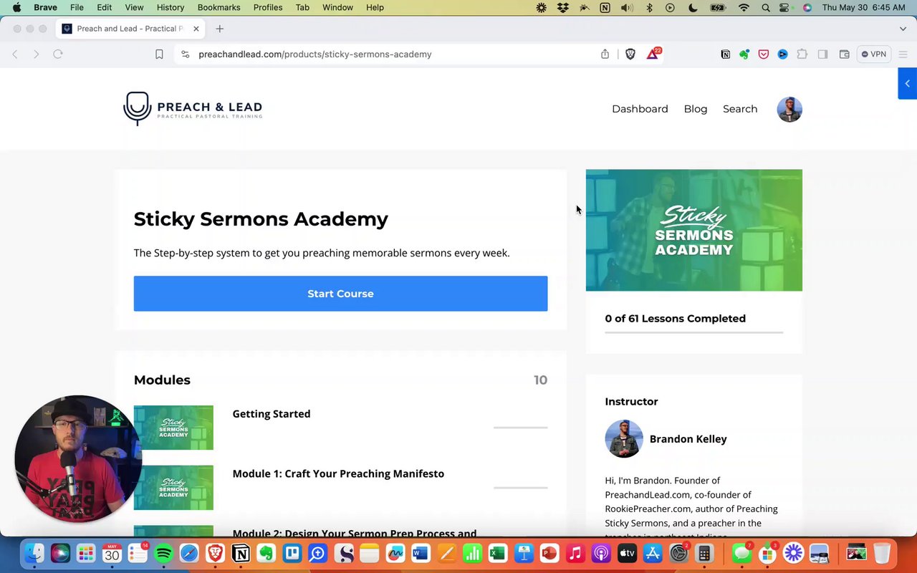
Task: Open the Brave application menu
Action: (45, 7)
